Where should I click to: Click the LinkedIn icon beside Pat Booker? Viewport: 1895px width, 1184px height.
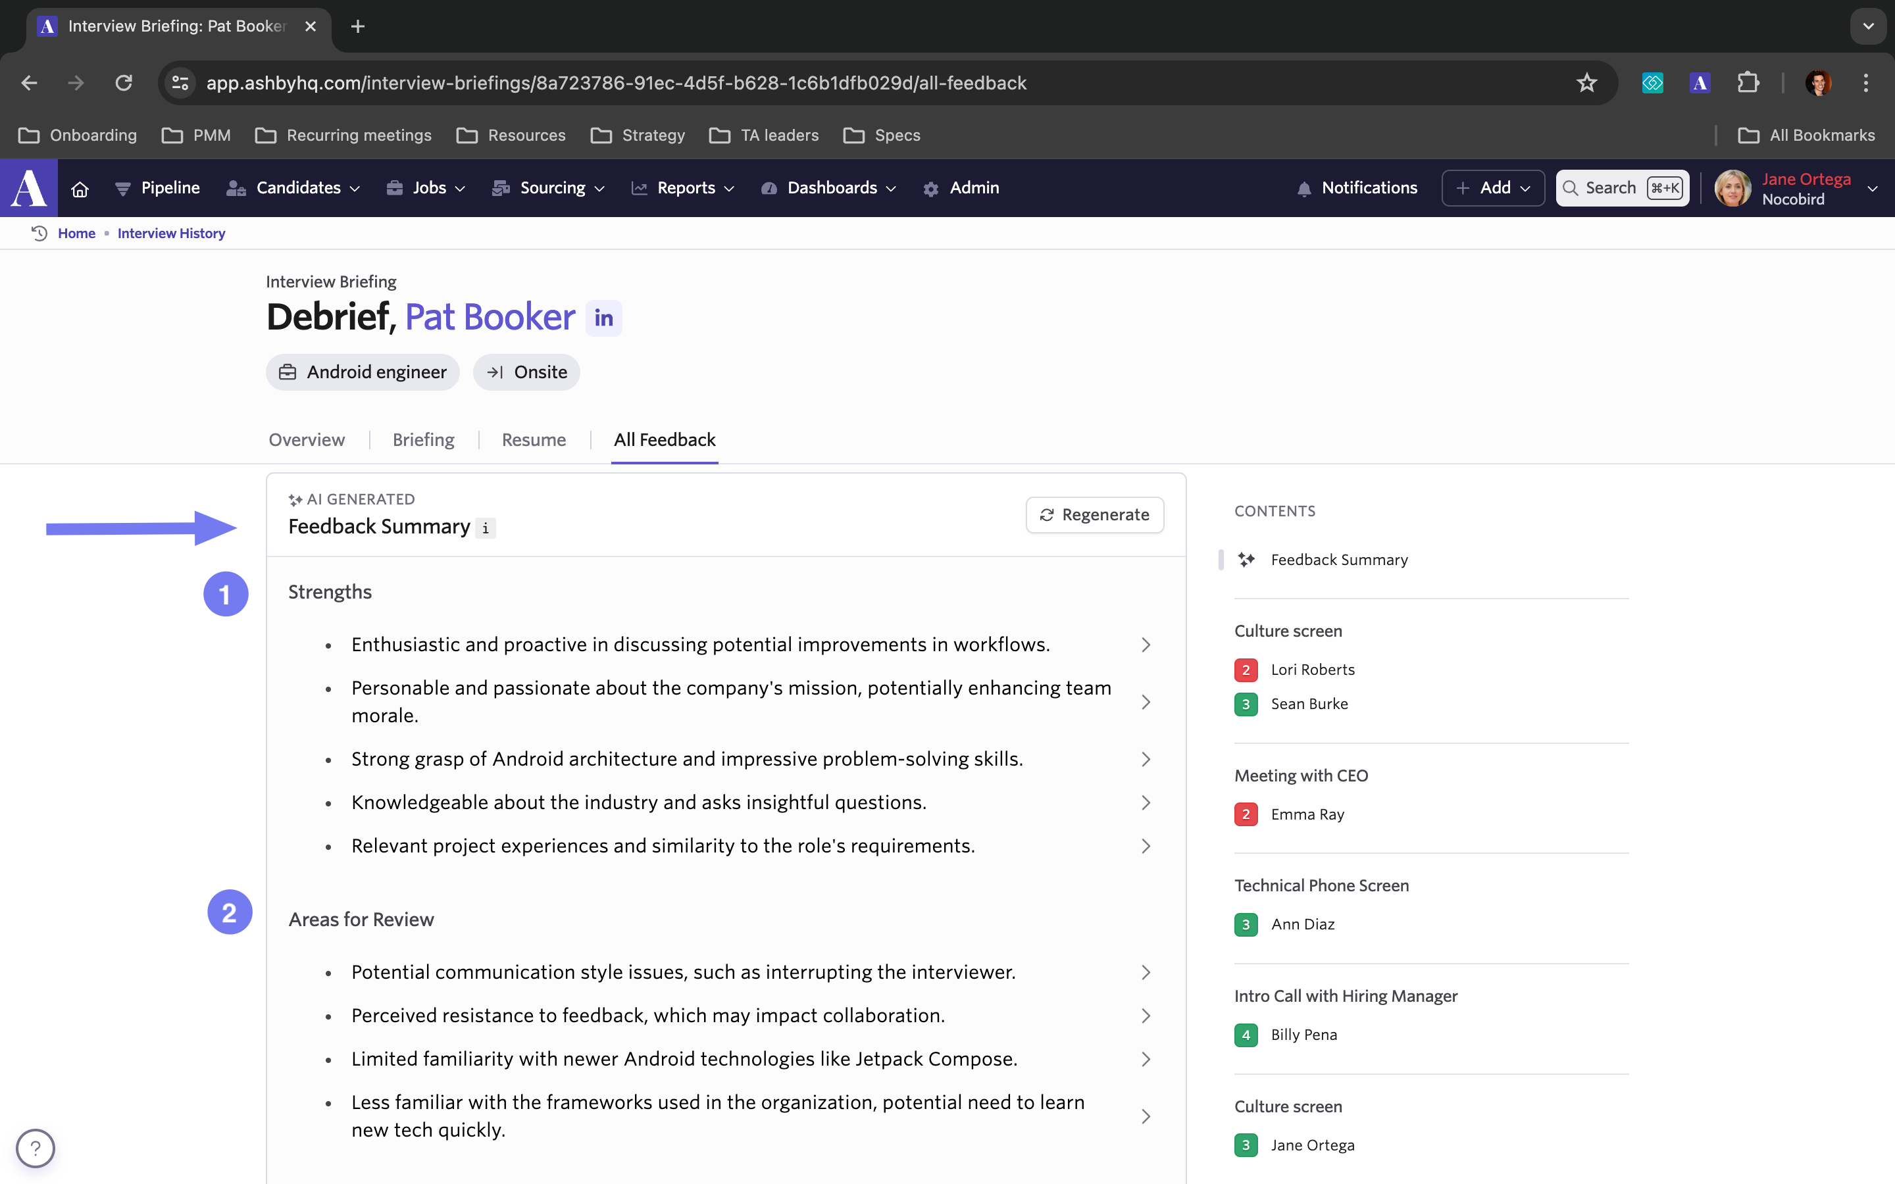pos(603,318)
